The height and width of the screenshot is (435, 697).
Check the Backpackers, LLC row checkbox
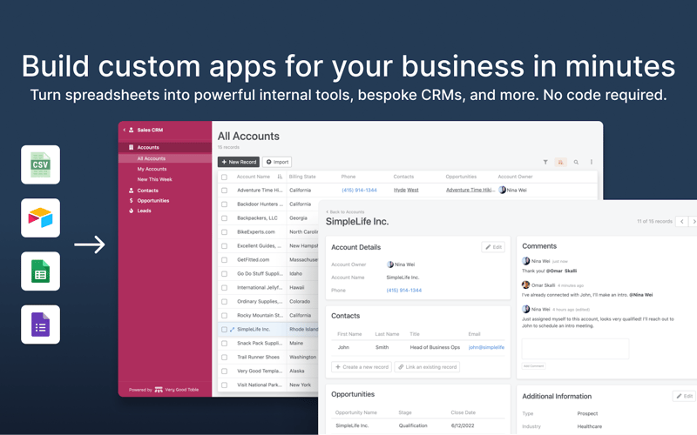click(x=225, y=218)
